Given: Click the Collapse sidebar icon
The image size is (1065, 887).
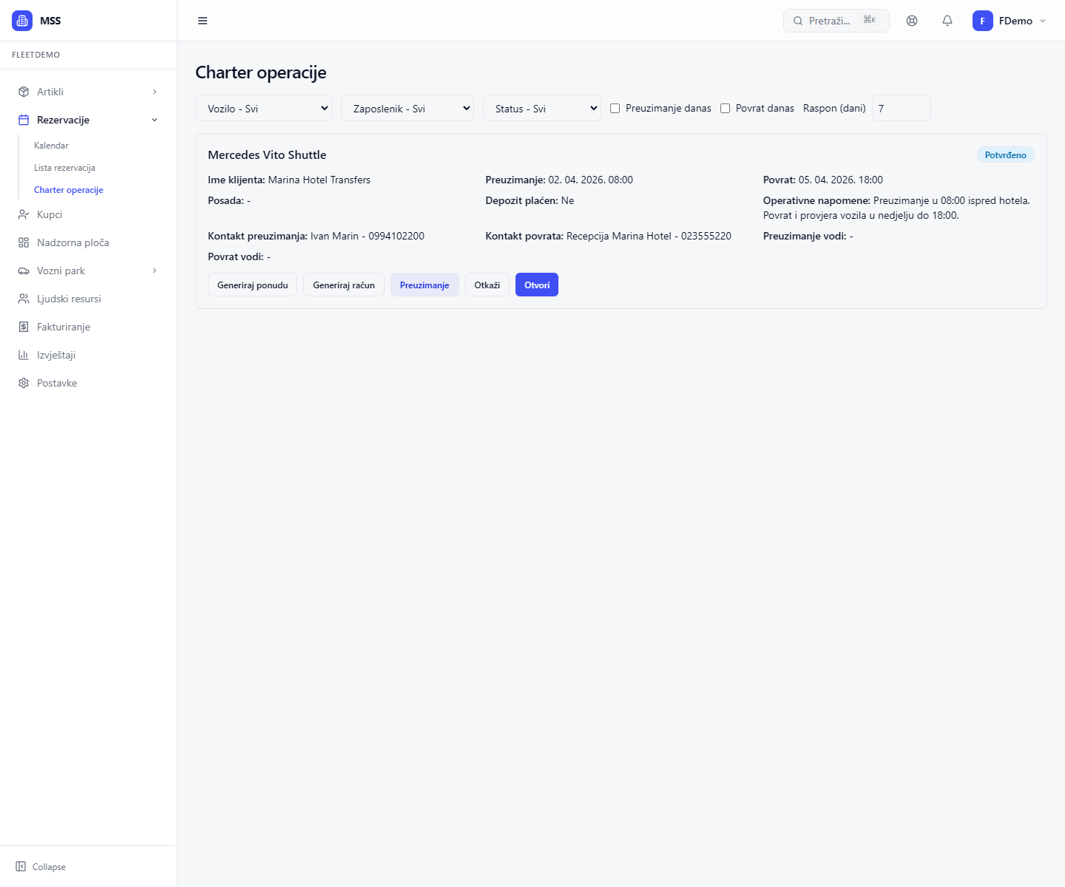Looking at the screenshot, I should [x=21, y=866].
